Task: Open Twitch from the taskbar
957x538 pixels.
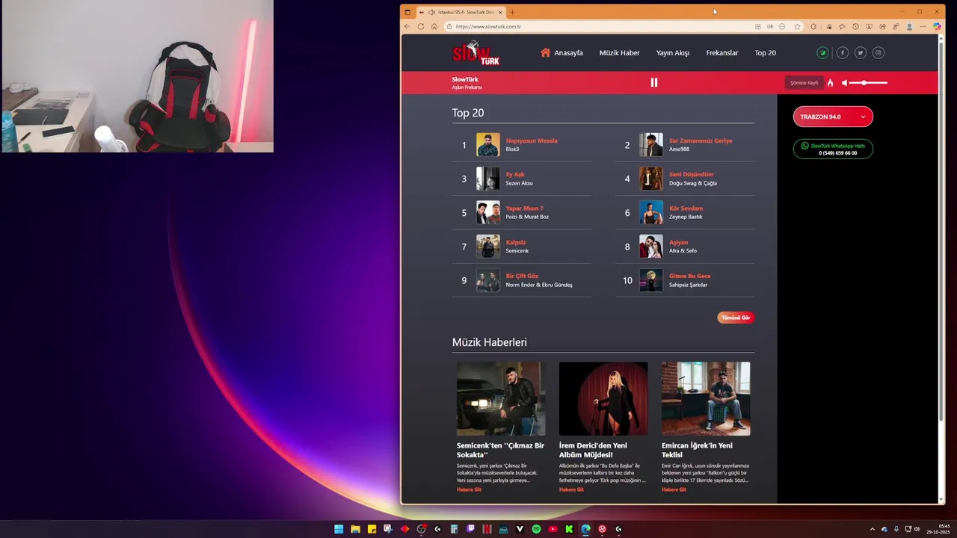Action: coord(470,529)
